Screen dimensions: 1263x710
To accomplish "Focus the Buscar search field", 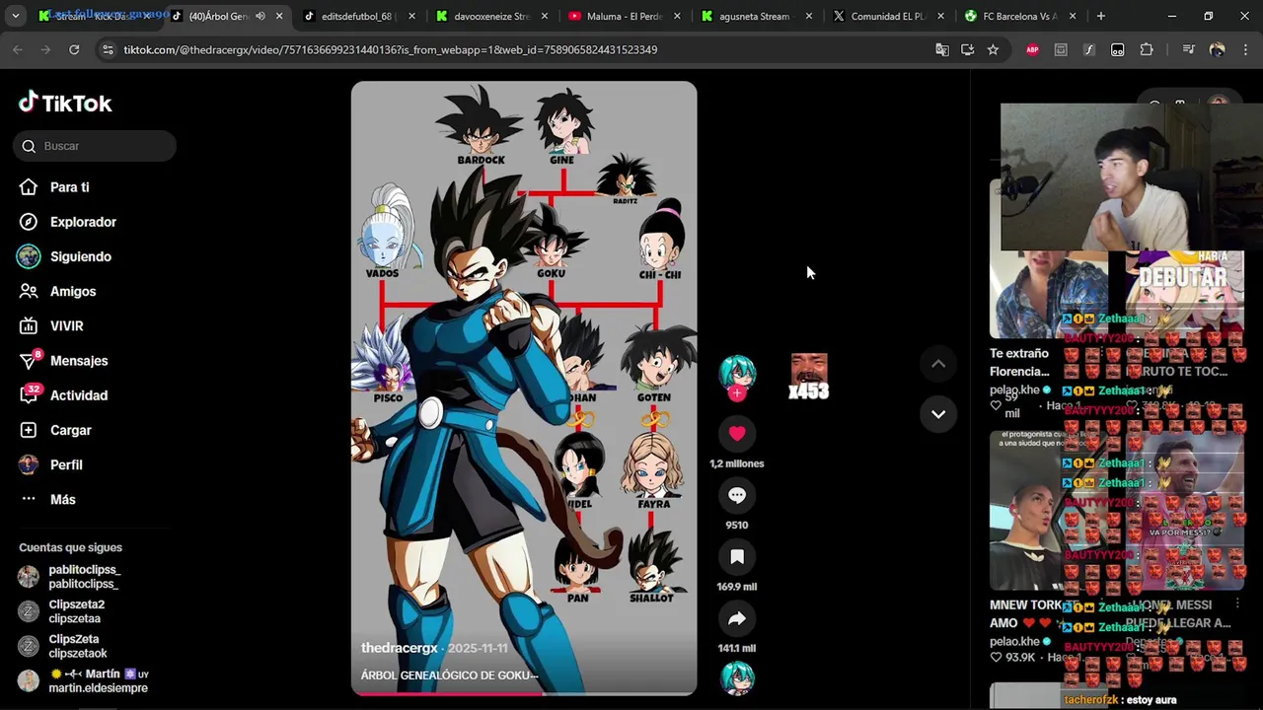I will [95, 146].
